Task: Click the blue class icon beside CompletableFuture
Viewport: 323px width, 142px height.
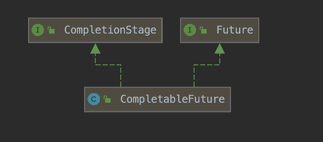Action: click(x=94, y=99)
